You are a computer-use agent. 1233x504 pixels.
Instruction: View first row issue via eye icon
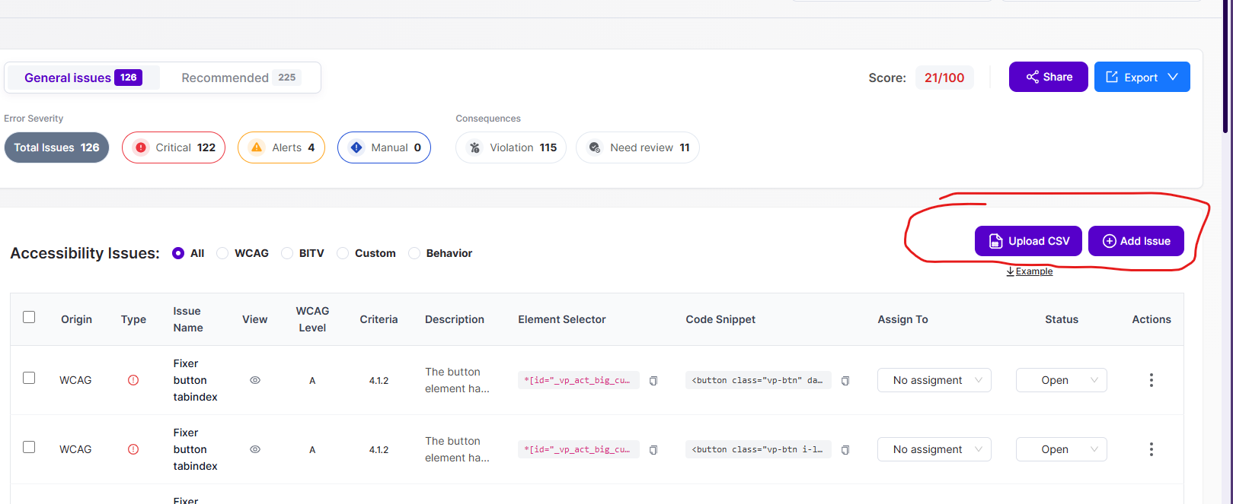click(255, 380)
